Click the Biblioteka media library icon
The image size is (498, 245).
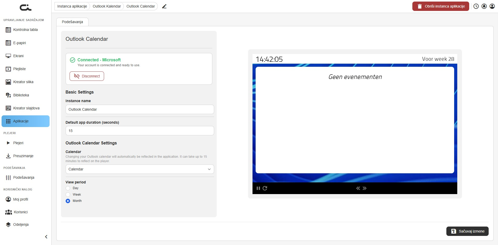tap(8, 95)
